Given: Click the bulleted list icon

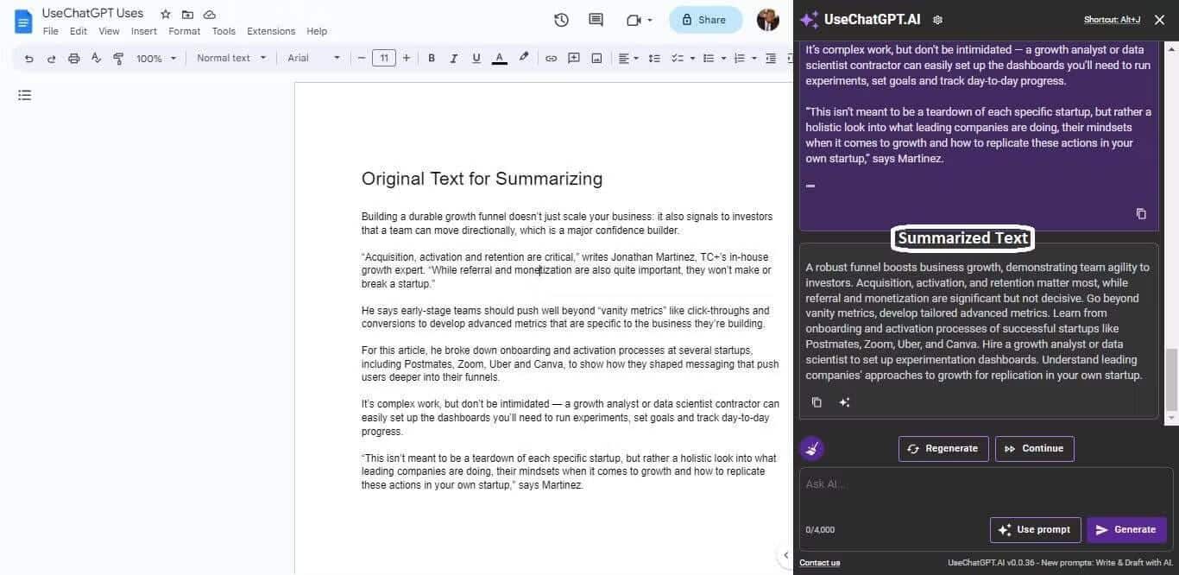Looking at the screenshot, I should pyautogui.click(x=709, y=58).
